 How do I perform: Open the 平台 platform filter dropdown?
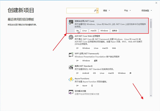127,10
